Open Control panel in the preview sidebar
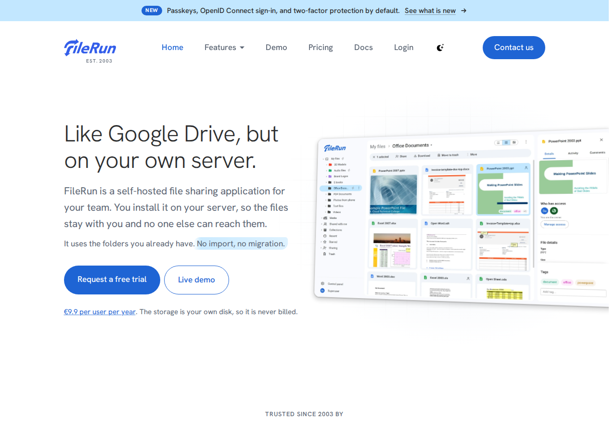Screen dimensions: 616x433 tap(332, 284)
